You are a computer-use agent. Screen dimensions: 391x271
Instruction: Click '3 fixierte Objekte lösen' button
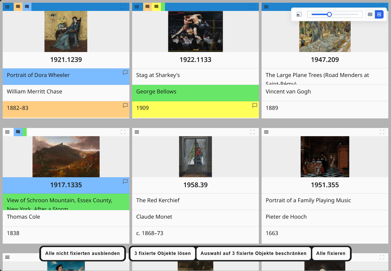[x=163, y=253]
